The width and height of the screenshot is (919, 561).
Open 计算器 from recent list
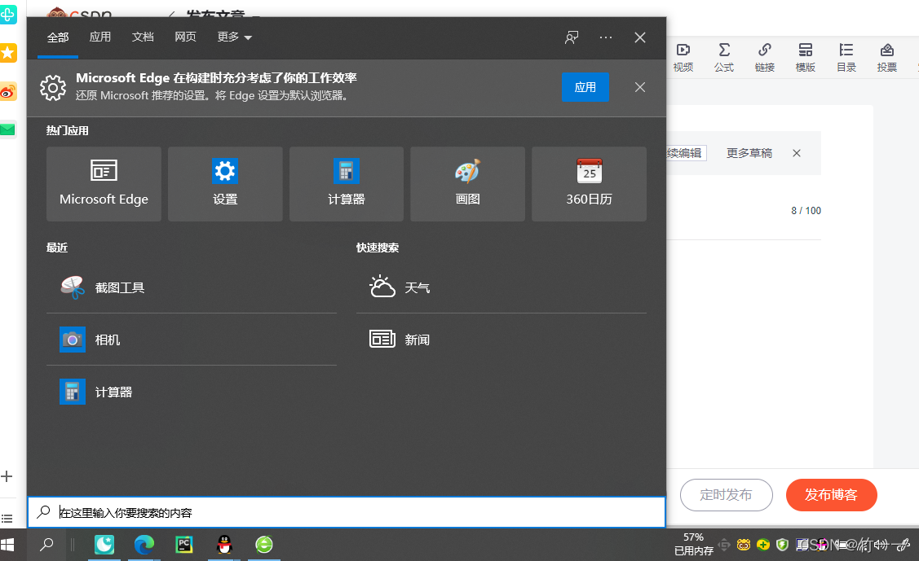pos(191,392)
